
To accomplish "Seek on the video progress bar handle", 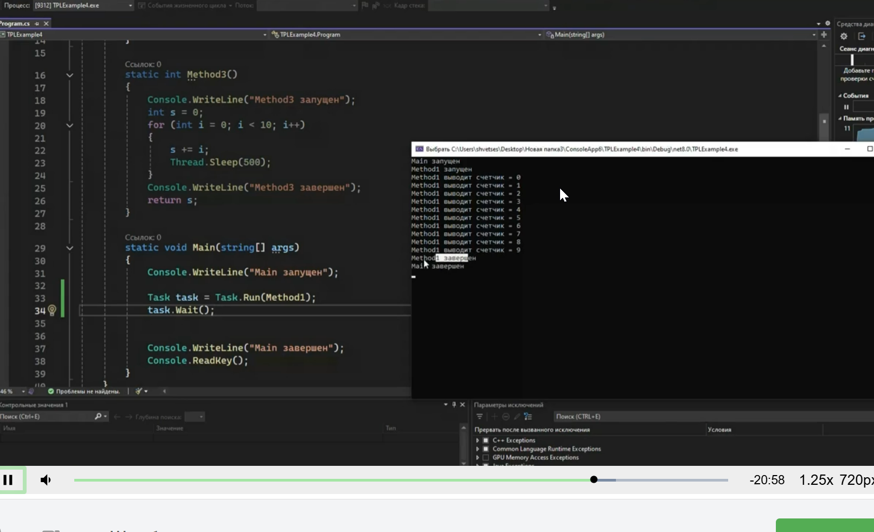I will point(594,479).
